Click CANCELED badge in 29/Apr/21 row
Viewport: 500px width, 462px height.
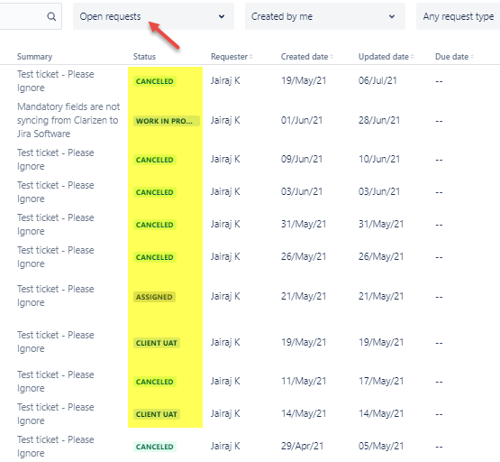(155, 447)
